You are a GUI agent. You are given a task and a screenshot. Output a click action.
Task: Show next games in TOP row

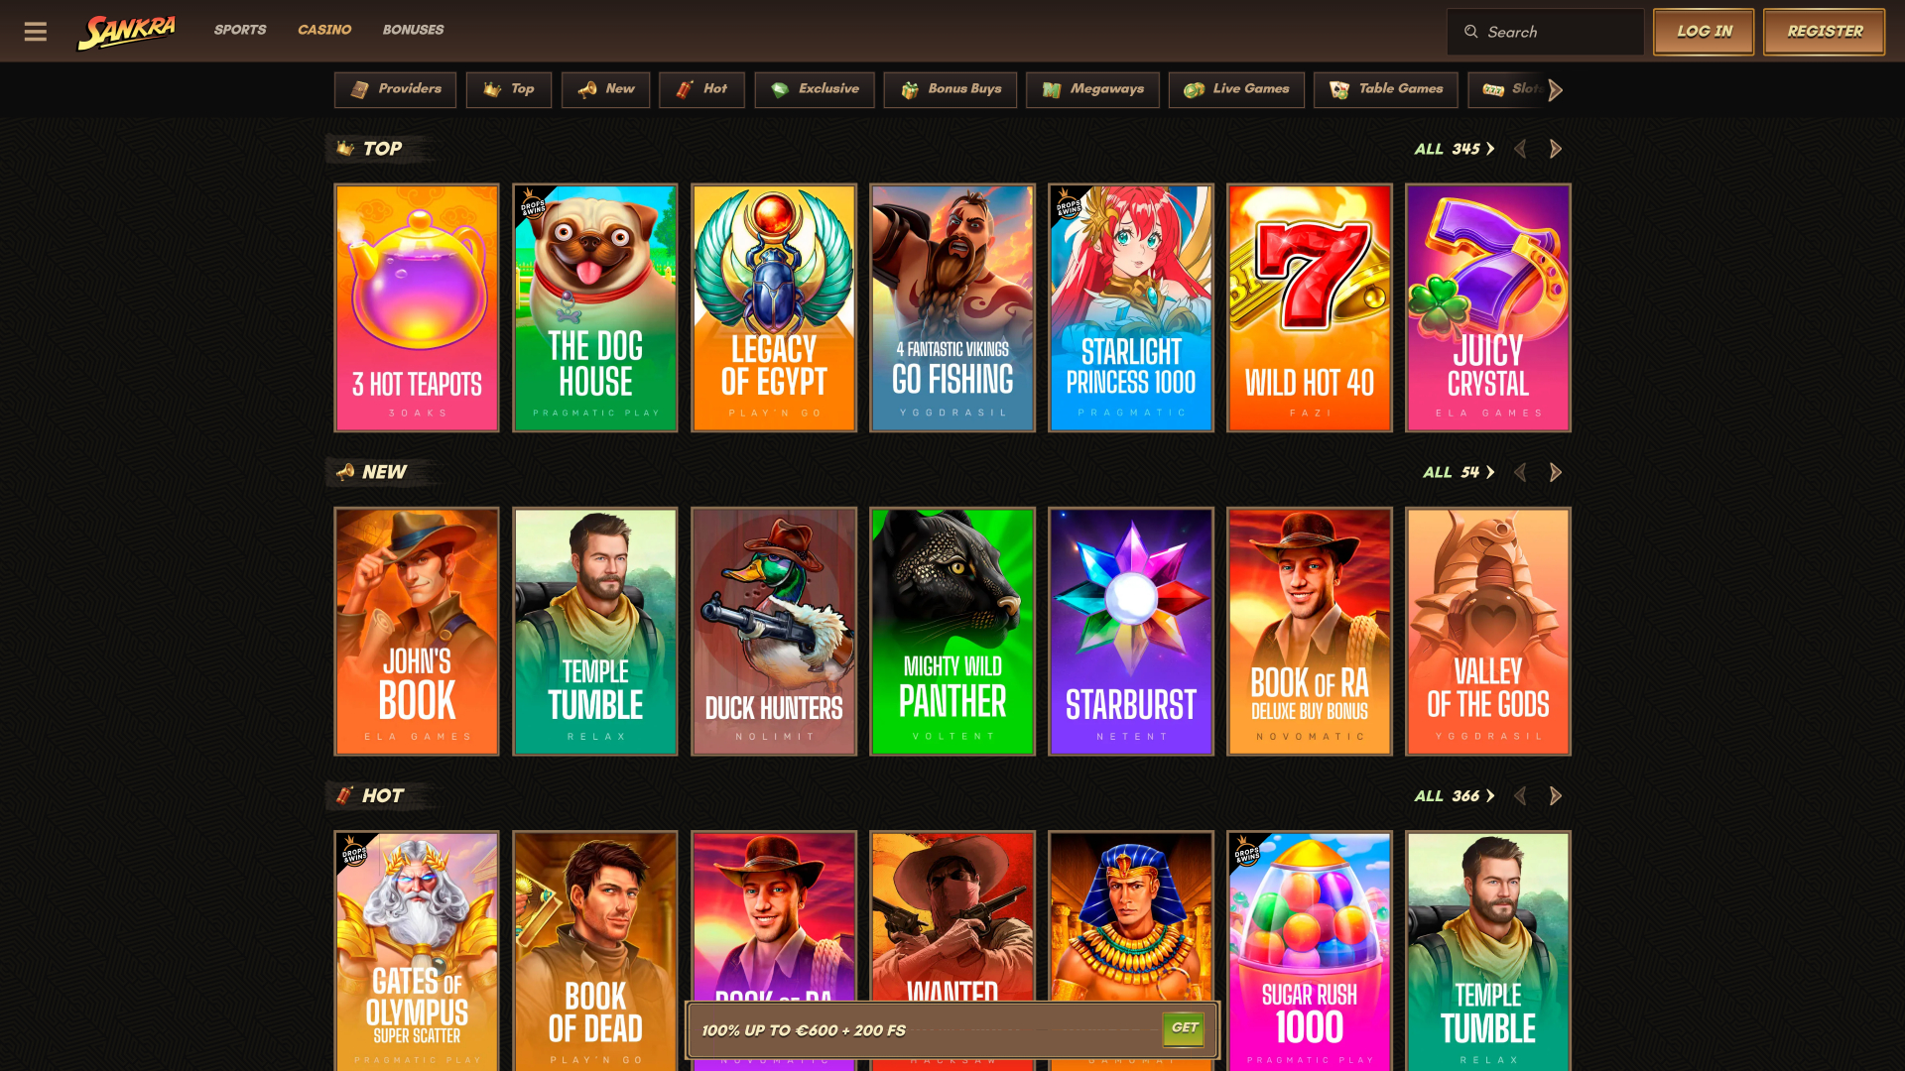[x=1556, y=149]
